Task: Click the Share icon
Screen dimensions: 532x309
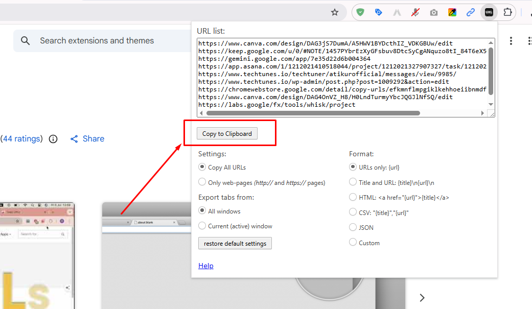Action: (x=74, y=139)
